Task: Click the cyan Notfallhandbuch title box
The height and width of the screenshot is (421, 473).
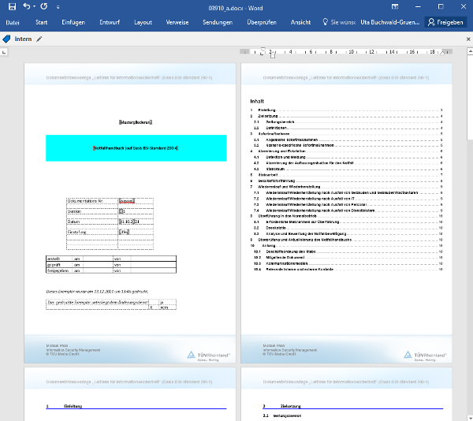Action: (136, 147)
